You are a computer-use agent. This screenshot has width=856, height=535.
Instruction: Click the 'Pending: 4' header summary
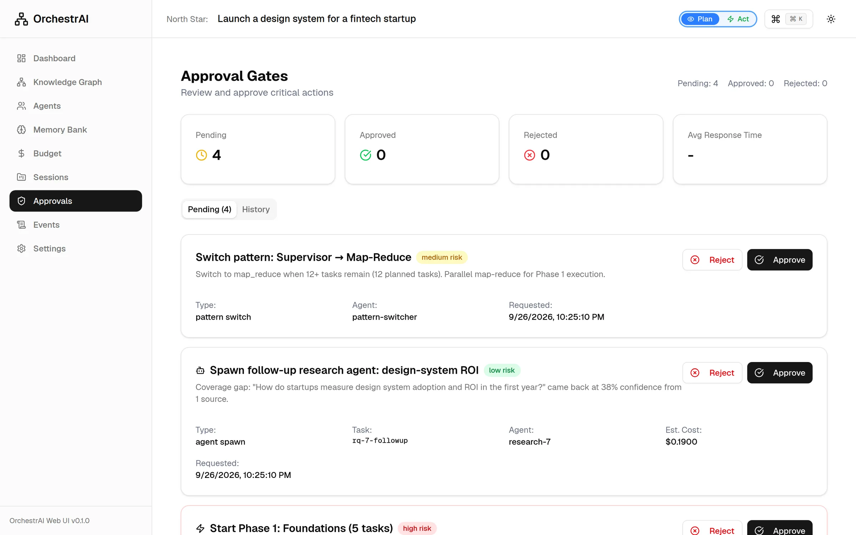tap(698, 83)
